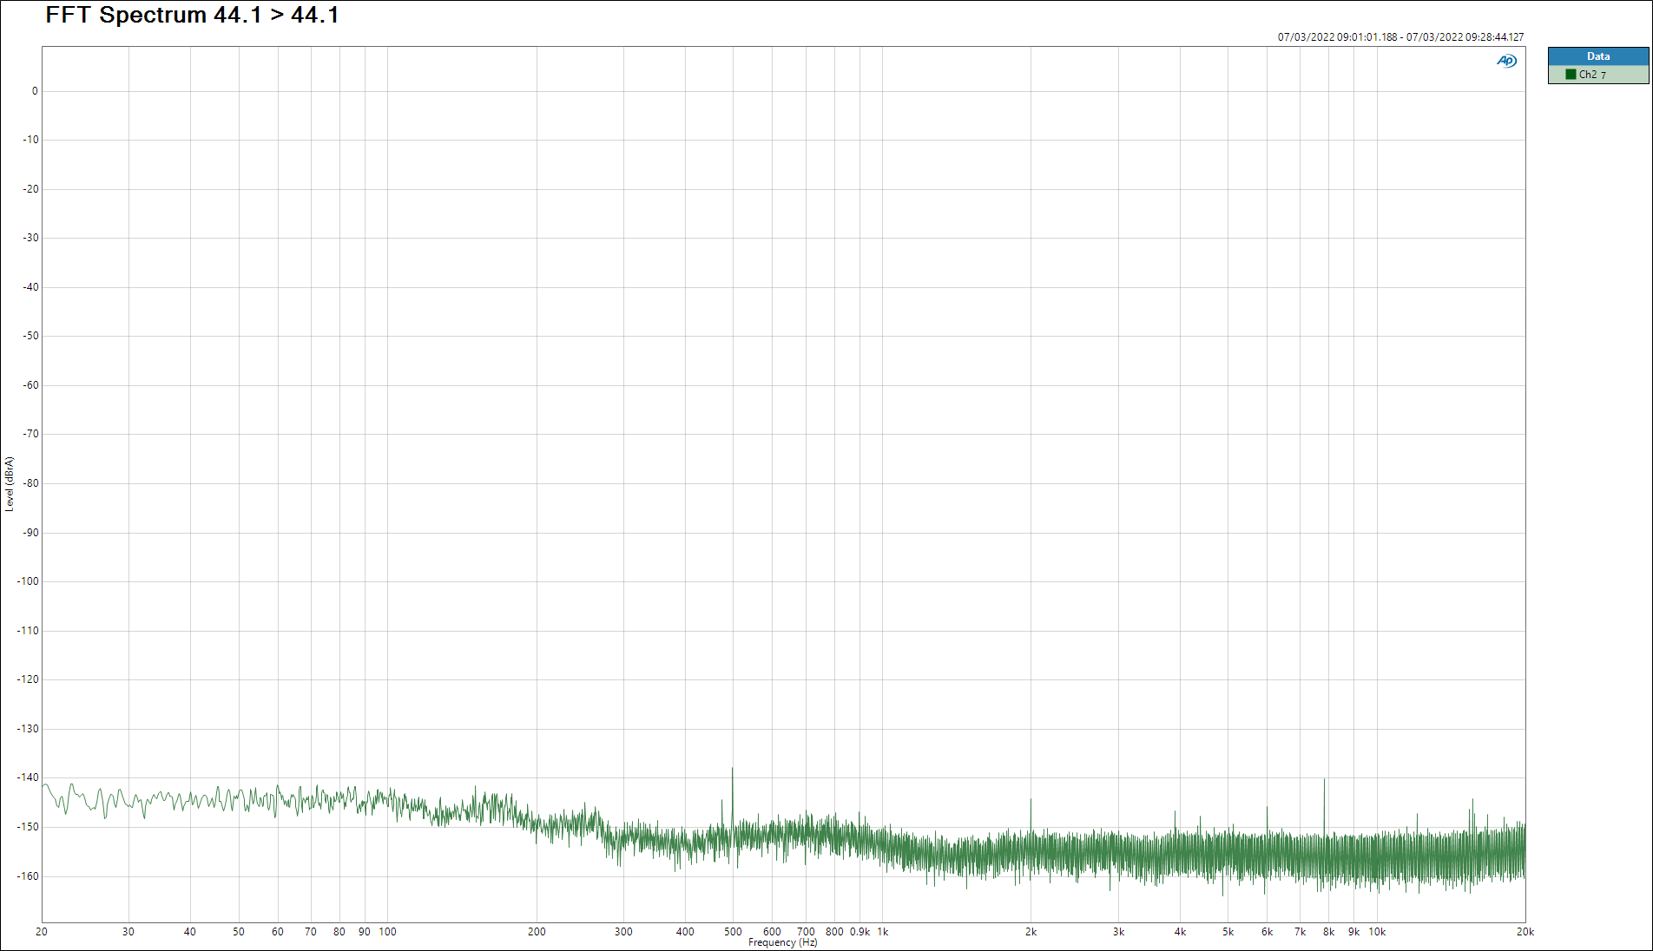Select the Level (dBrA) axis label
The image size is (1653, 951).
(10, 483)
